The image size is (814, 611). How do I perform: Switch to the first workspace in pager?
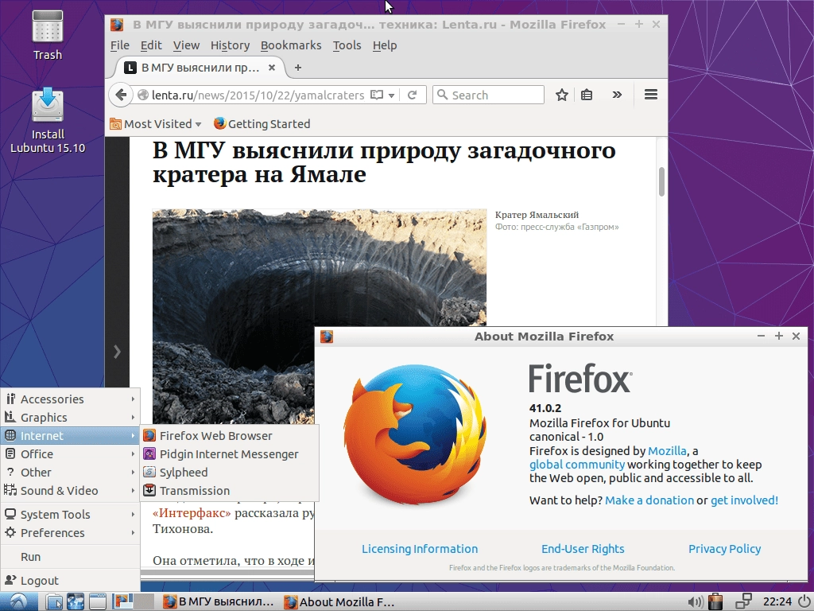(x=123, y=601)
